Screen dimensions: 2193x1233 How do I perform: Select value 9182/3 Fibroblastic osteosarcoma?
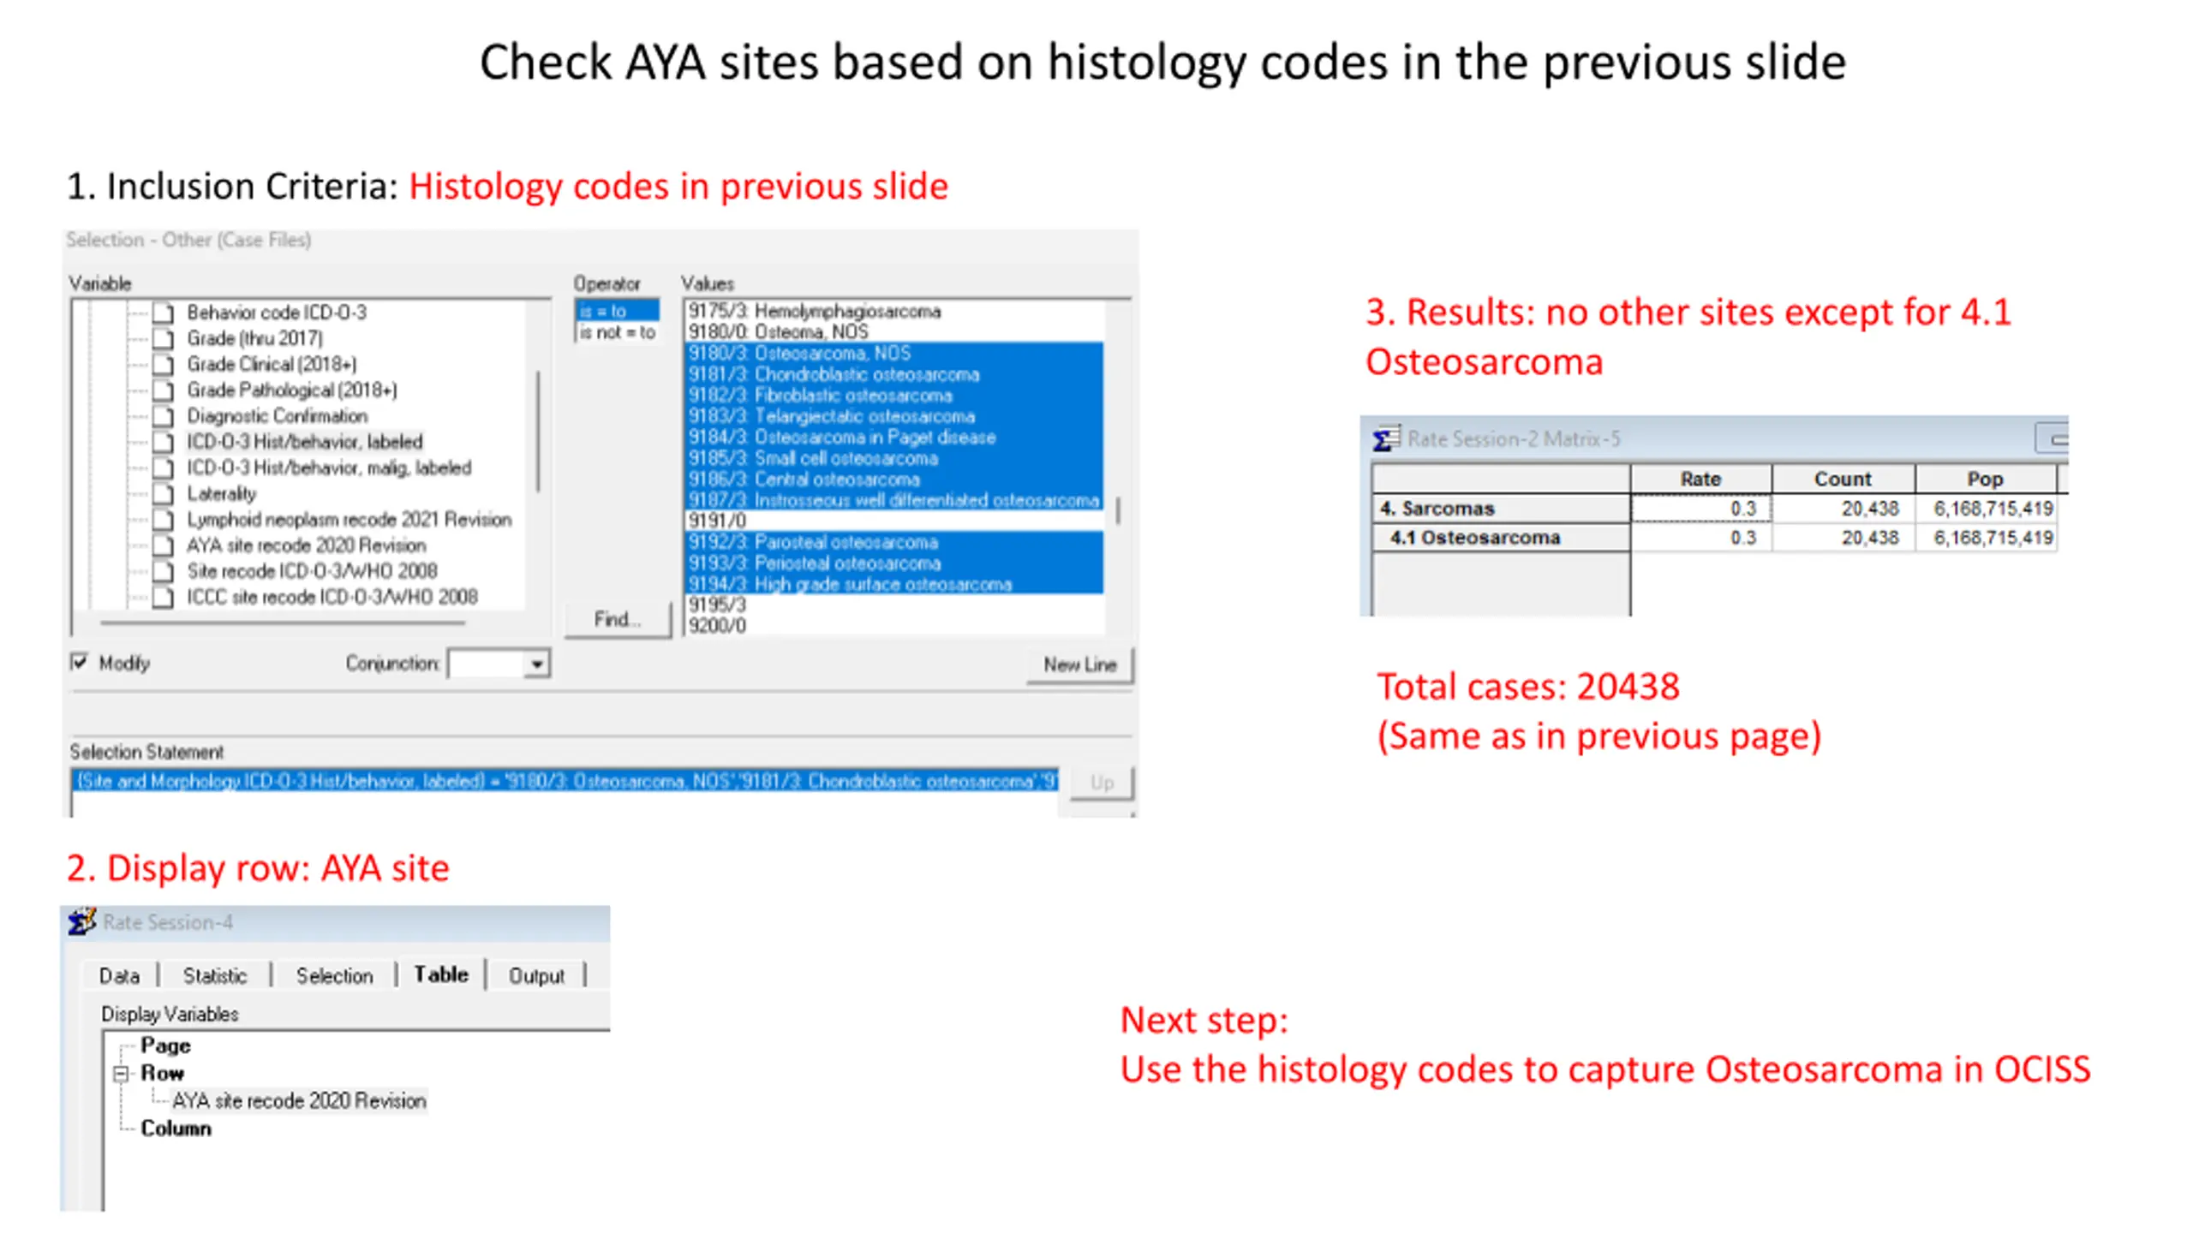(893, 395)
